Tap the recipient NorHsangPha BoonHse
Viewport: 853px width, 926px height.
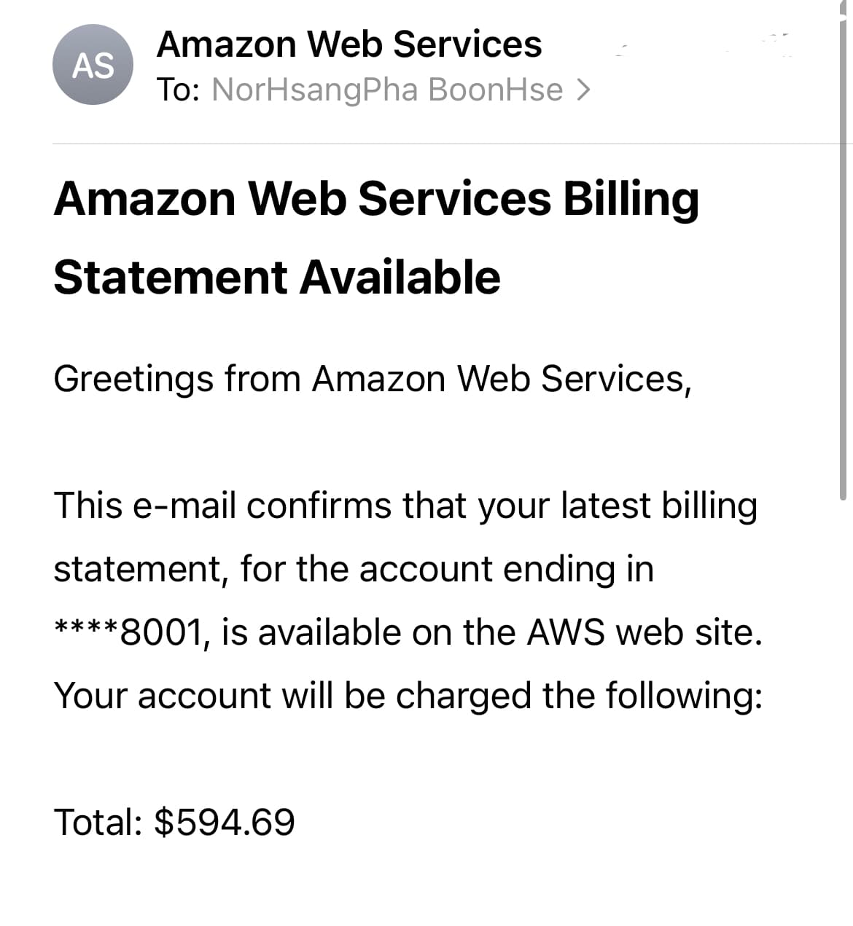pyautogui.click(x=387, y=90)
